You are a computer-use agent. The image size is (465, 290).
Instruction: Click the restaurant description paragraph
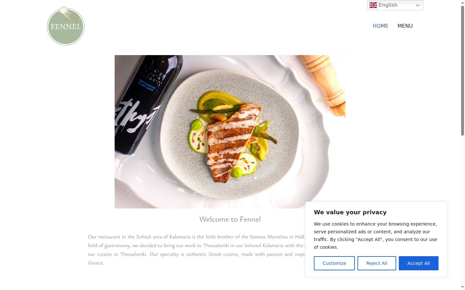coord(196,250)
